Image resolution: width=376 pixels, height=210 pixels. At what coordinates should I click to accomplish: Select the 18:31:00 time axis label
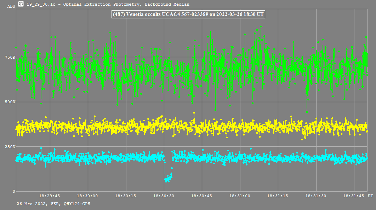pos(240,196)
